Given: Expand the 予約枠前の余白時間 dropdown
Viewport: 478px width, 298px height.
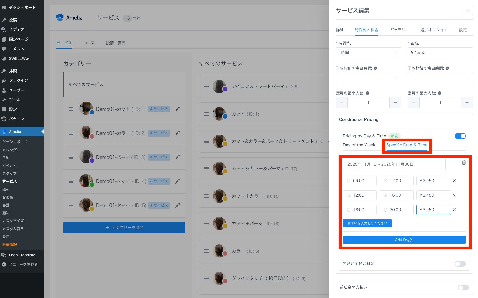Looking at the screenshot, I should (x=368, y=78).
